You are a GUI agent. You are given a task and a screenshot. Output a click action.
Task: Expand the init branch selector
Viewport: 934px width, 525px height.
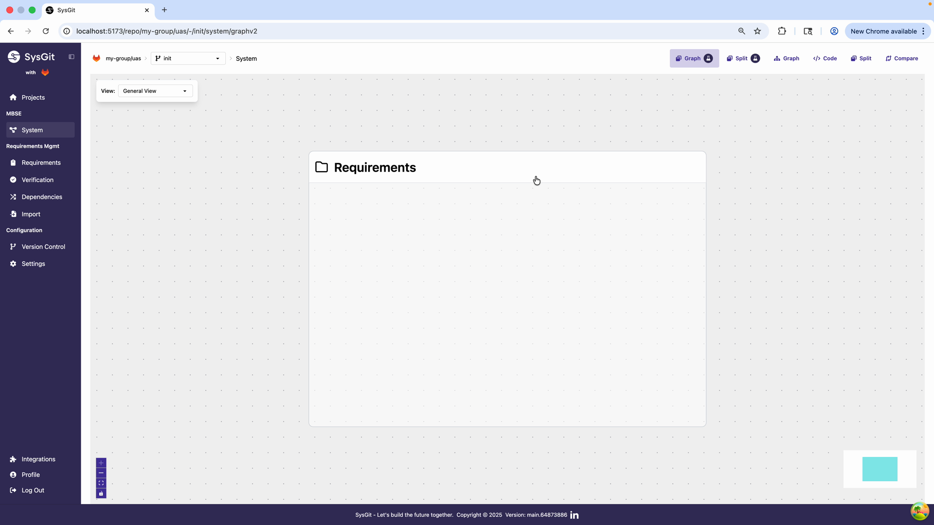pos(218,58)
